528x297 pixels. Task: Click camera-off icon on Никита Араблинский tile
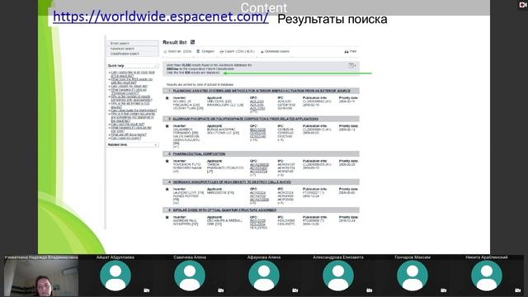click(x=517, y=290)
